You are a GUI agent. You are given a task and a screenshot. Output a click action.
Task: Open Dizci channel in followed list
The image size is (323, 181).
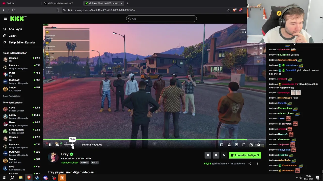click(x=21, y=74)
